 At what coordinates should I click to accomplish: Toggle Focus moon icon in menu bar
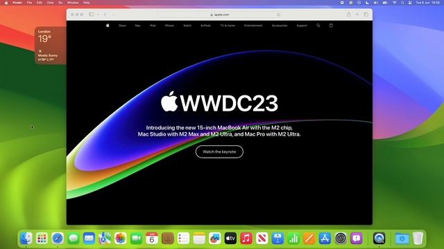coord(367,3)
